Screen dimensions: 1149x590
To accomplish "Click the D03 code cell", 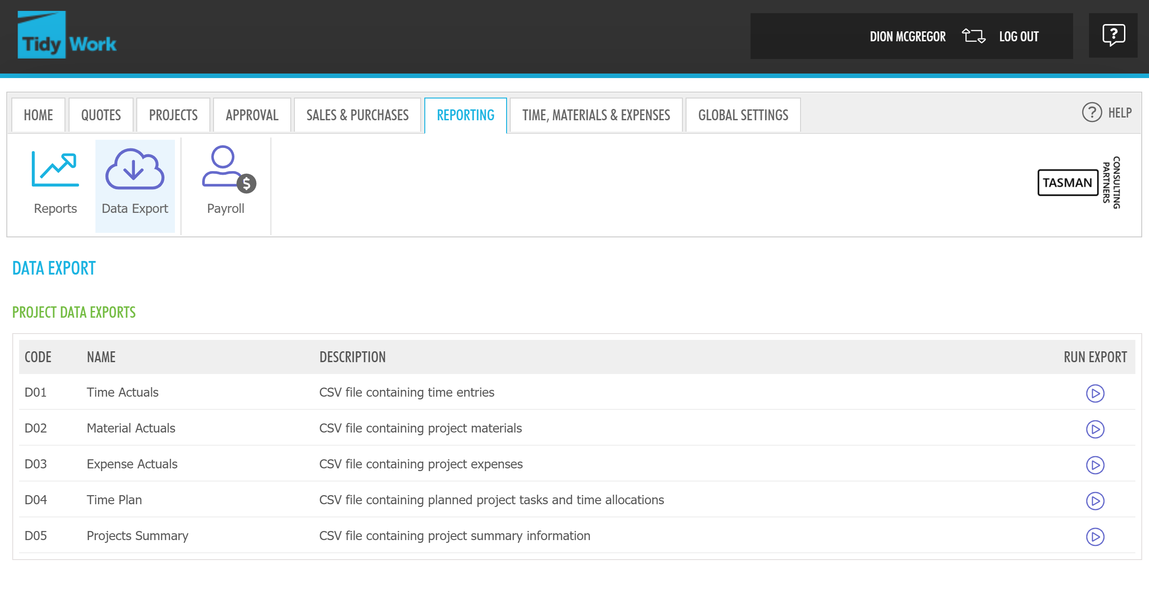I will (35, 464).
